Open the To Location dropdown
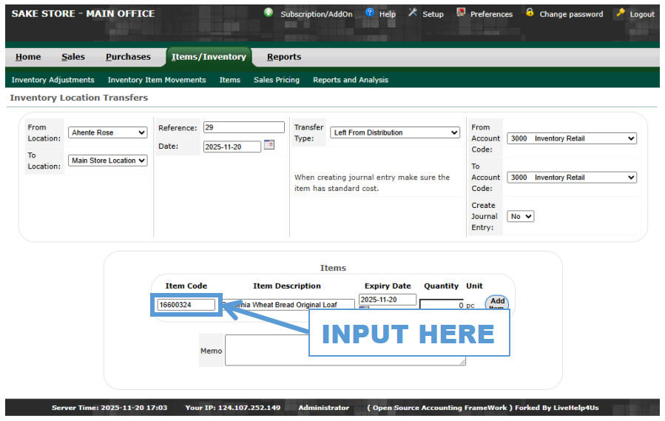665x421 pixels. pos(108,161)
